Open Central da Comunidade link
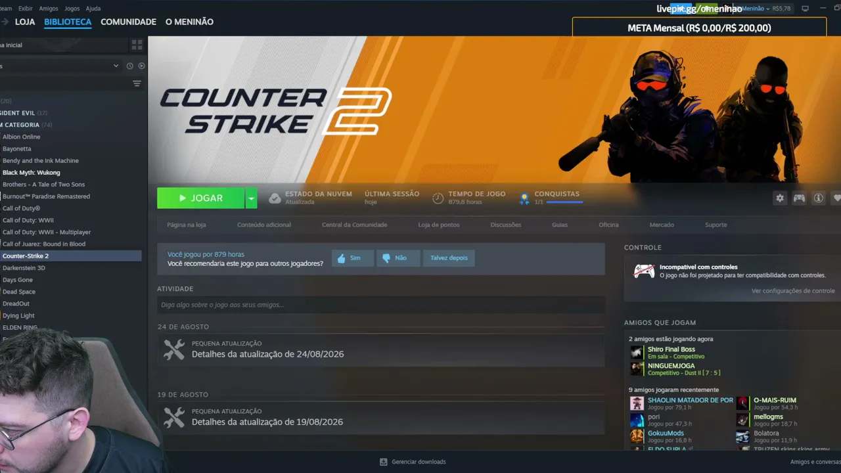841x473 pixels. click(x=355, y=225)
